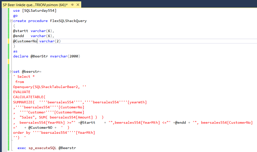Screen dimensions: 257x152
Task: Place cursor in @CustomerNo parameter line
Action: (25, 41)
